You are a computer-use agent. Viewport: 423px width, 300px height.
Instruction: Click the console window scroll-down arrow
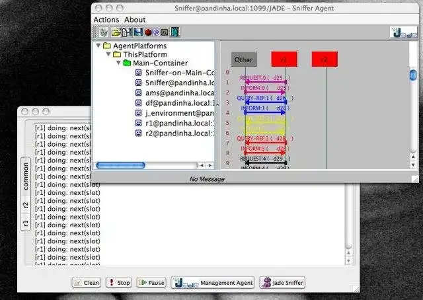click(x=348, y=261)
